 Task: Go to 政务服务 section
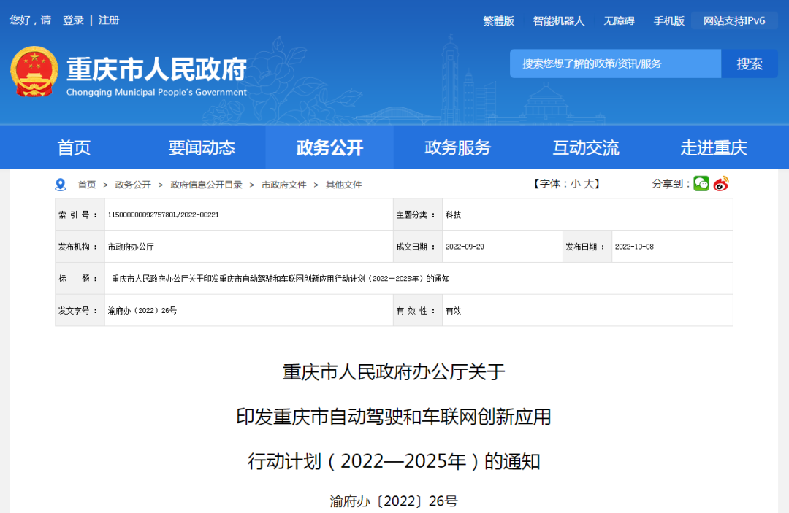pos(457,148)
